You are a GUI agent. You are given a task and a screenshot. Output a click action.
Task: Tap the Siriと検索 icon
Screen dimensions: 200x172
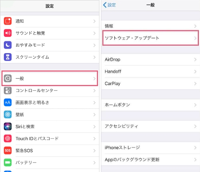[8, 127]
